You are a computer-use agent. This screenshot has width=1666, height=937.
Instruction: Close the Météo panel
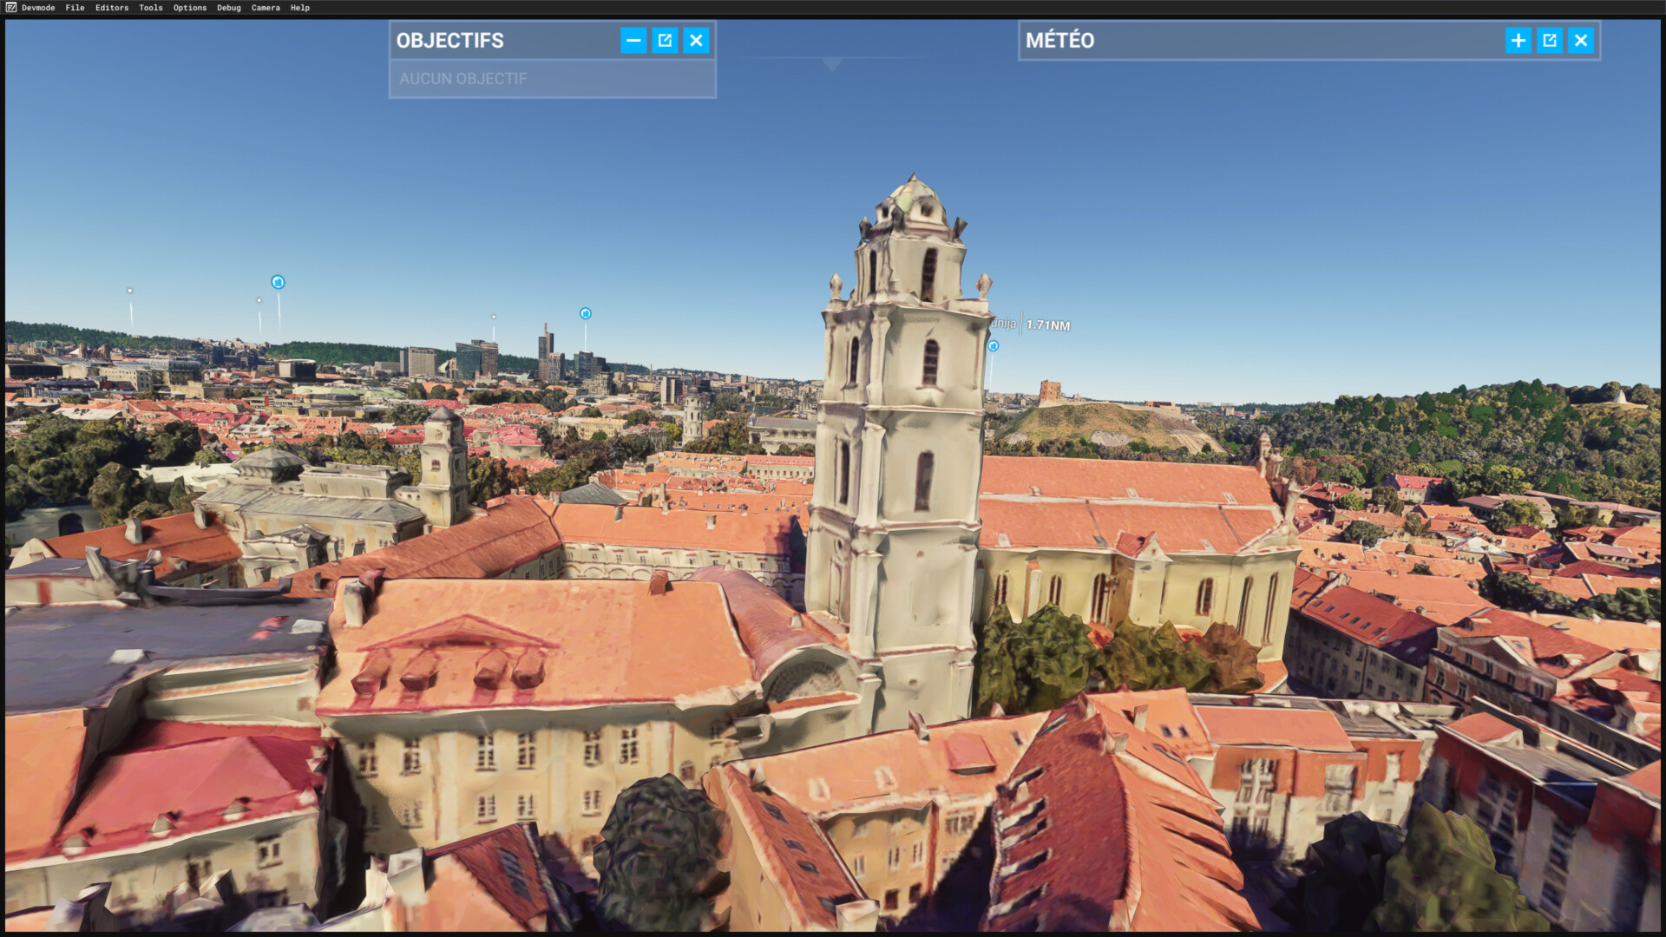1580,40
